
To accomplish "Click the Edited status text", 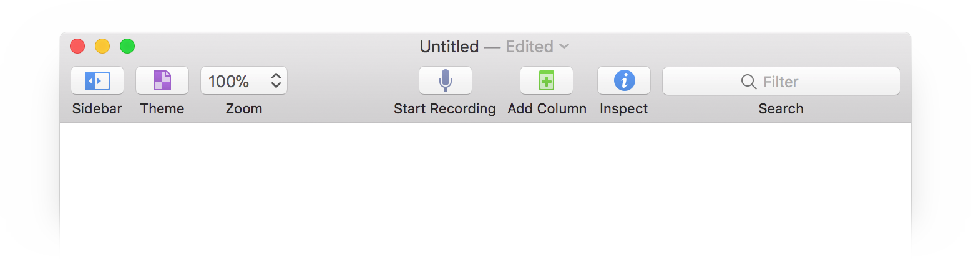I will pos(529,47).
